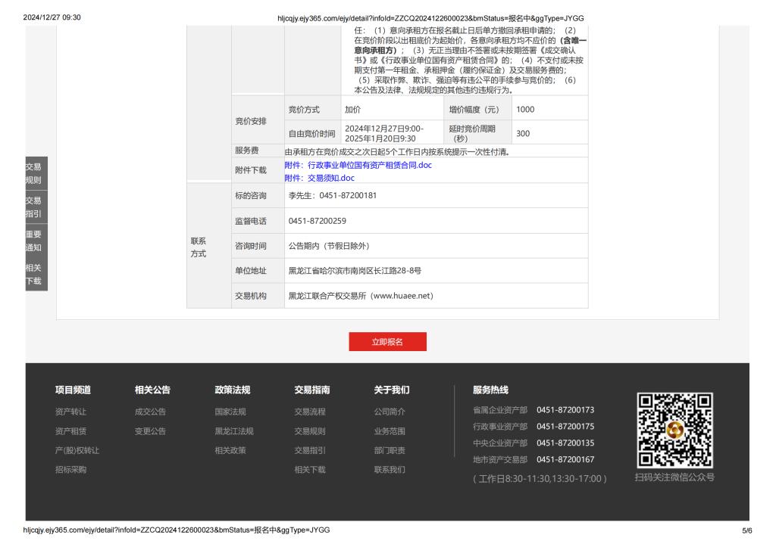The image size is (776, 547).
Task: Select the 相关下载 side tab
Action: 33,274
